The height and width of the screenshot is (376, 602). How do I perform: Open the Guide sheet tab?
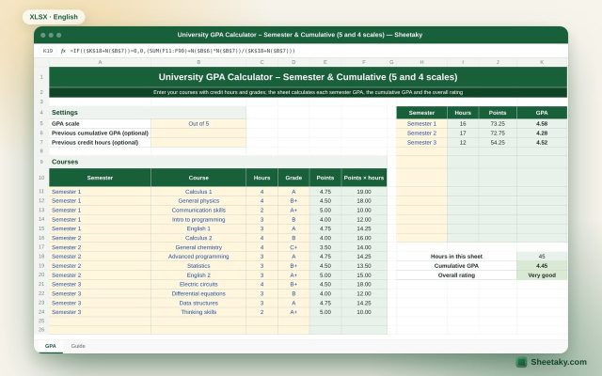[x=78, y=346]
